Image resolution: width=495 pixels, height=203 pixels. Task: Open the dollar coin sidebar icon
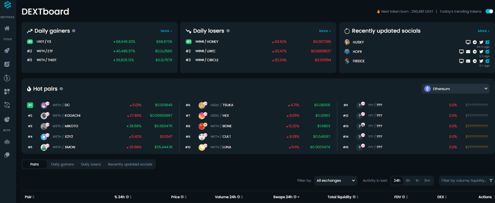click(7, 78)
